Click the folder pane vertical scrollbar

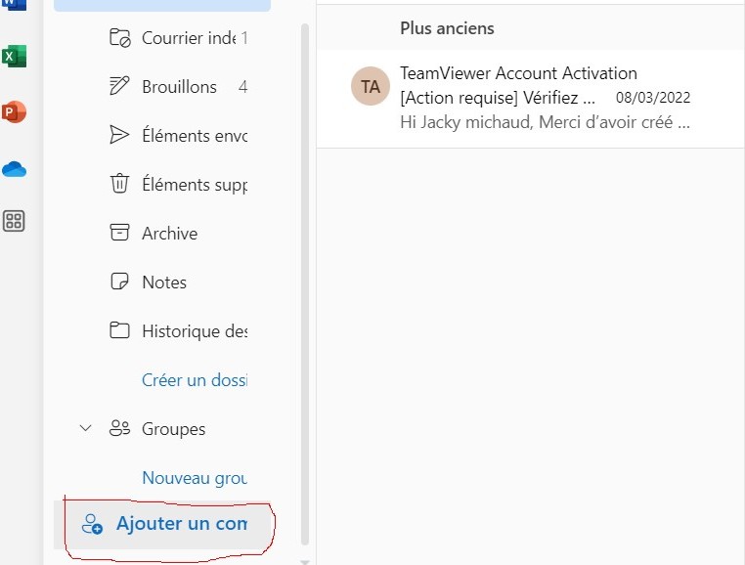point(304,283)
